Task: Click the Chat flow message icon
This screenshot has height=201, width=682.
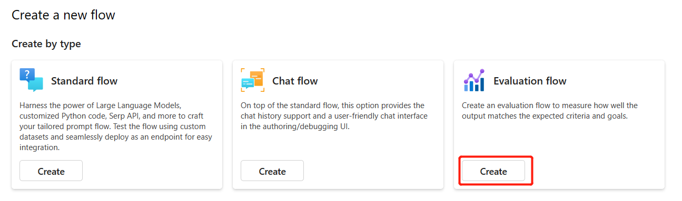Action: click(252, 80)
